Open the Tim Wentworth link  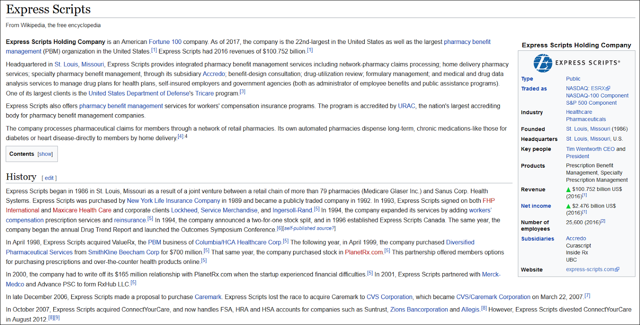point(584,149)
